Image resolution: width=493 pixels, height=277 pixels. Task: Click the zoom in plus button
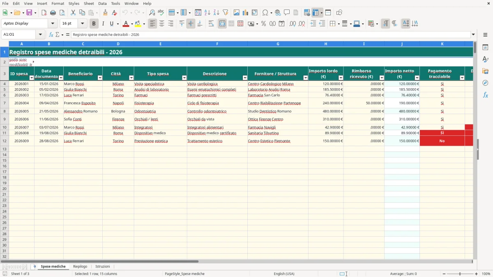click(477, 274)
